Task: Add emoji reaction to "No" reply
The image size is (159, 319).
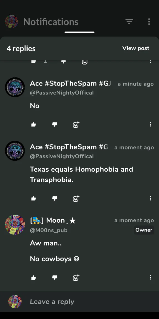Action: tap(76, 125)
